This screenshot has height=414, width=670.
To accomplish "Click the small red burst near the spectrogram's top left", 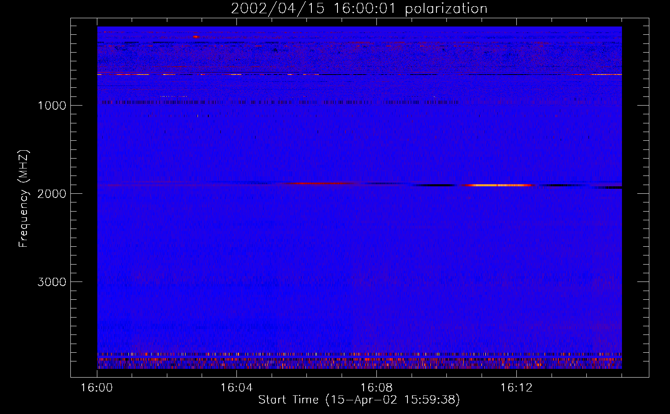I will 196,37.
